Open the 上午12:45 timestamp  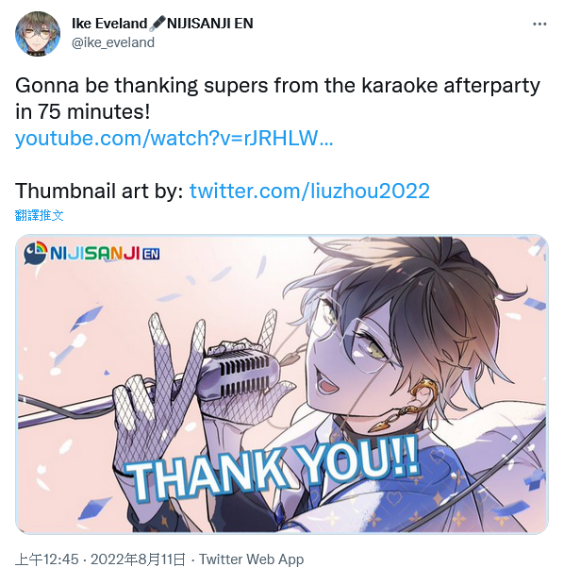tap(47, 559)
